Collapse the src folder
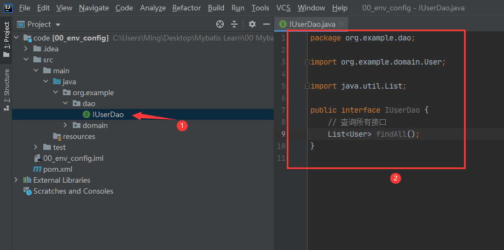 point(26,60)
